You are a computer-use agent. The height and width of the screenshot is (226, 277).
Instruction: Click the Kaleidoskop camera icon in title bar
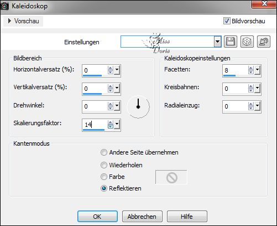click(4, 6)
